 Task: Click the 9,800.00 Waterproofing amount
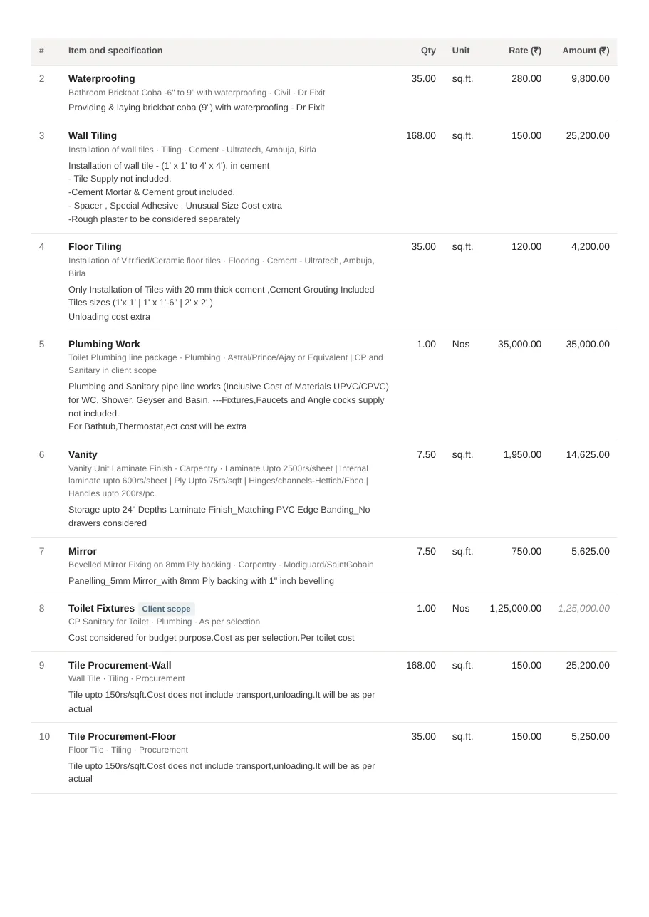(591, 78)
